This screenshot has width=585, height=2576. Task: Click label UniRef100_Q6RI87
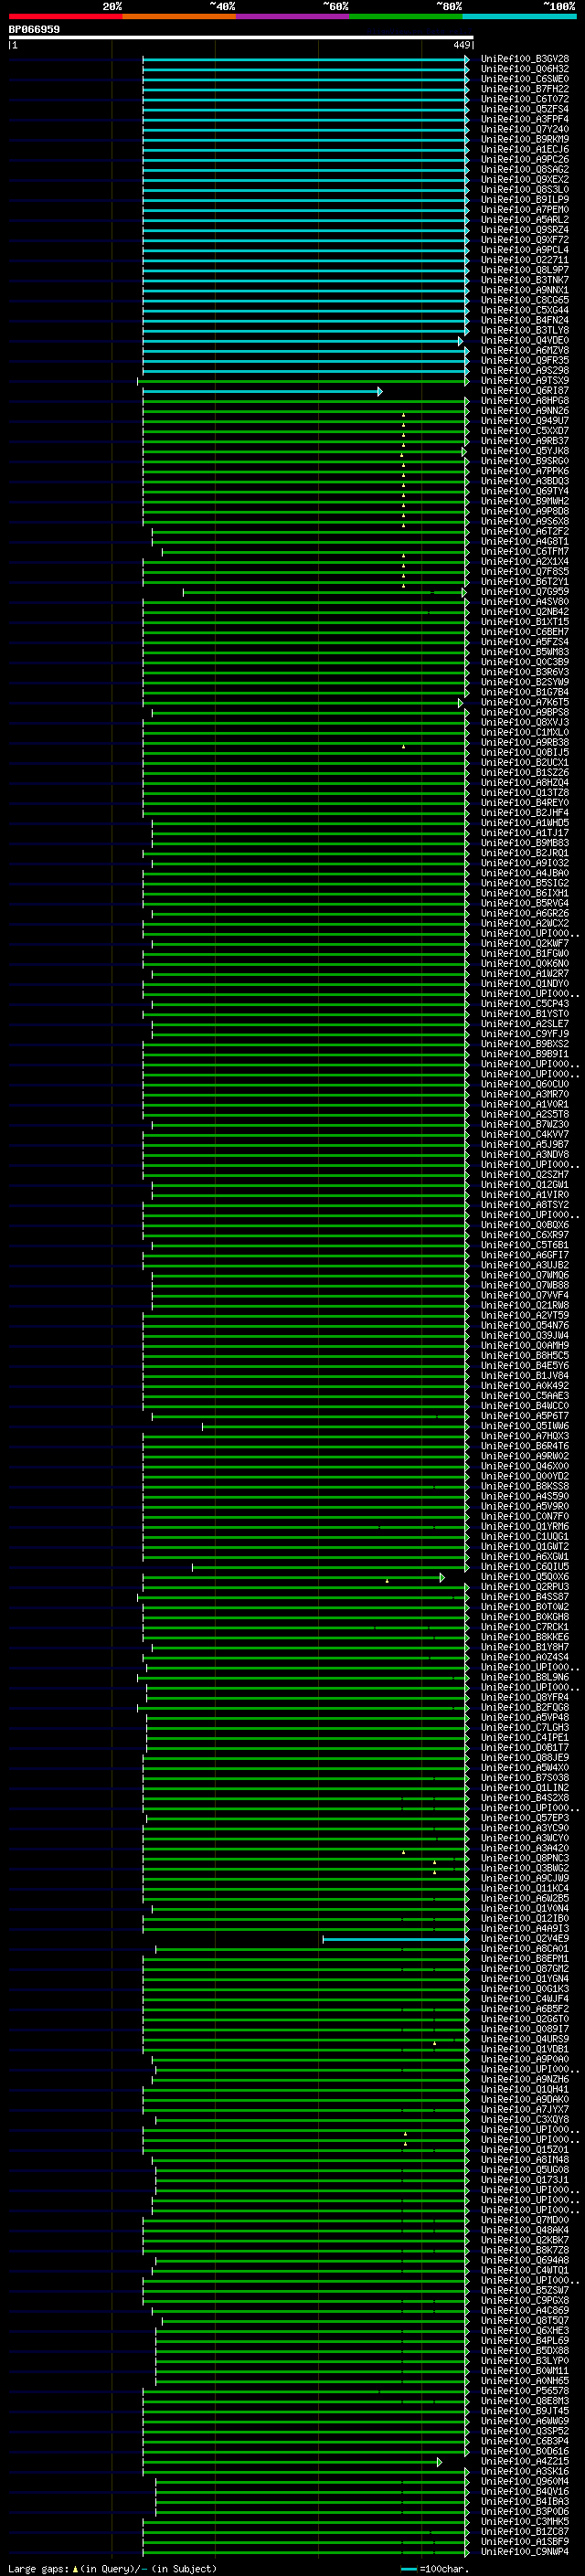click(x=524, y=391)
